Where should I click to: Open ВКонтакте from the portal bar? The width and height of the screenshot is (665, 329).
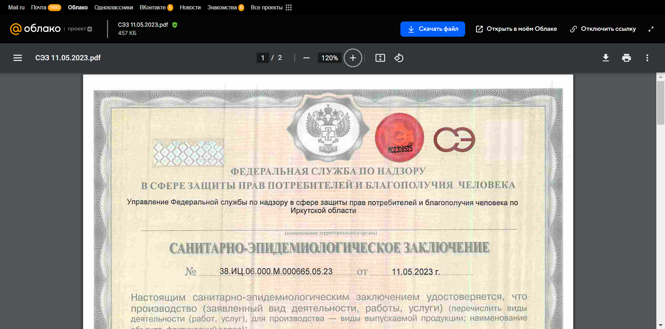click(152, 8)
